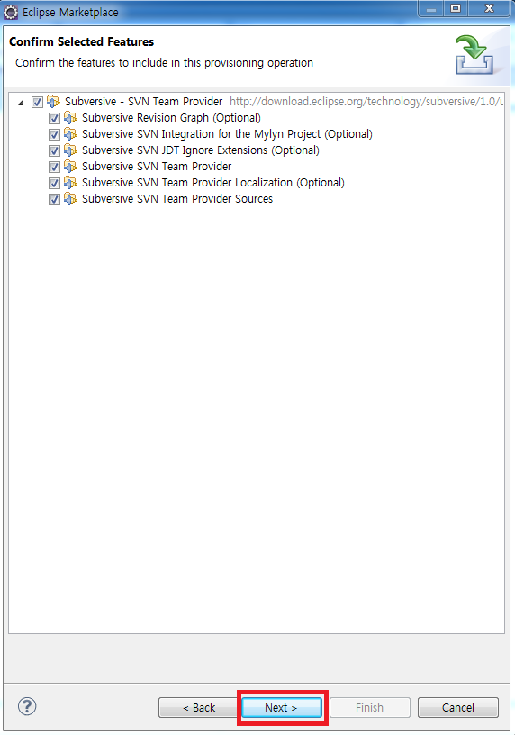Close the Eclipse Marketplace dialog
Screen dimensions: 515x735
click(489, 8)
